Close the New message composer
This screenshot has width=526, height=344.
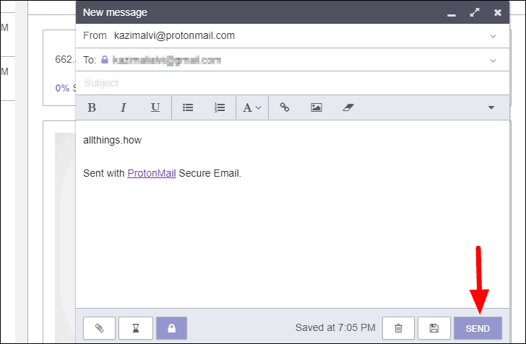click(498, 13)
